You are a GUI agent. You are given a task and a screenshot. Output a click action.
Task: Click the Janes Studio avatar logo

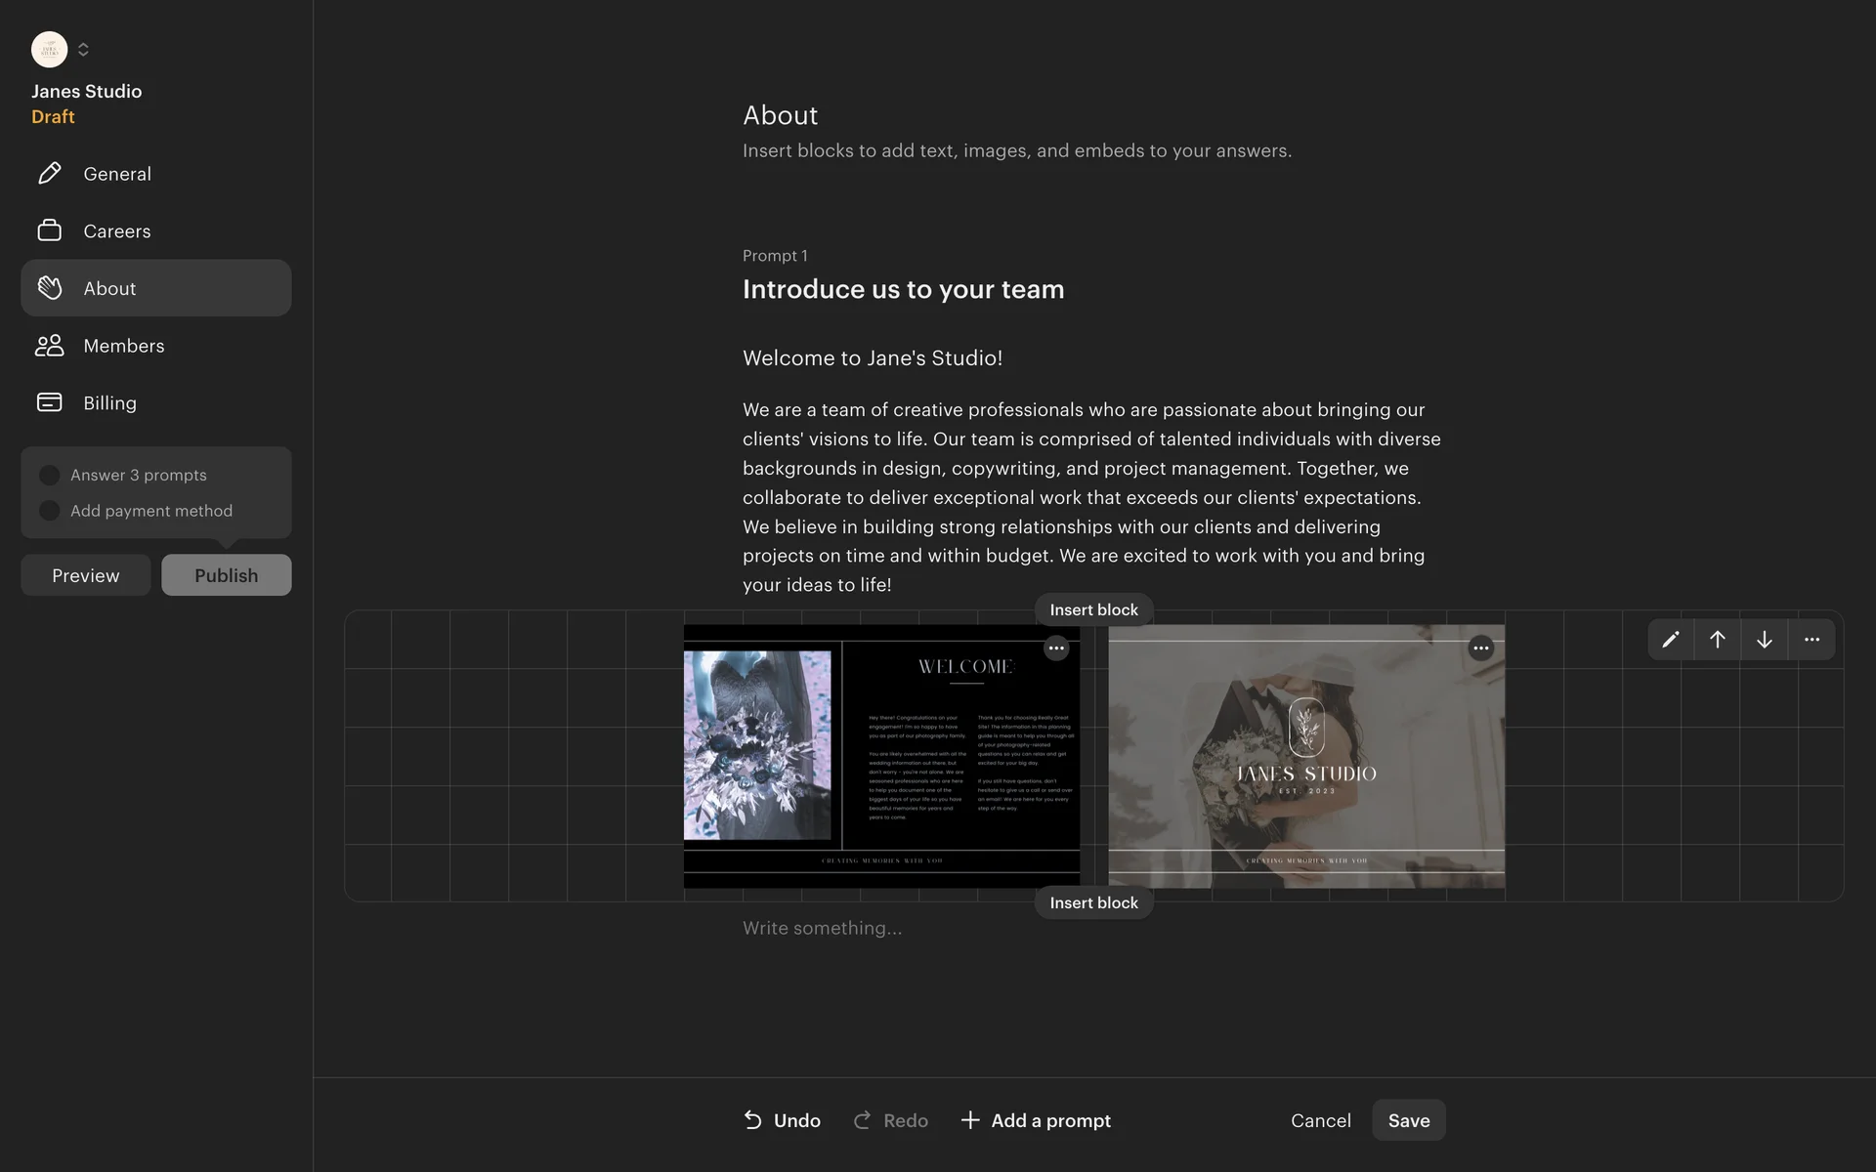click(49, 49)
